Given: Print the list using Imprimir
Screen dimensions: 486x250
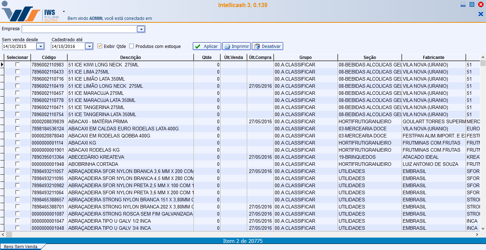Looking at the screenshot, I should click(237, 46).
